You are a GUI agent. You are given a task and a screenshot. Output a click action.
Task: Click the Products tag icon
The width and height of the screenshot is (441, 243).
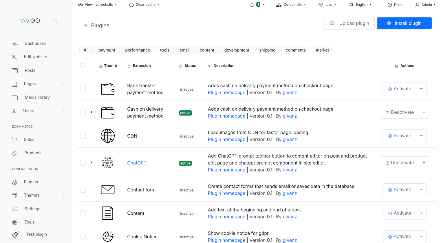(14, 153)
